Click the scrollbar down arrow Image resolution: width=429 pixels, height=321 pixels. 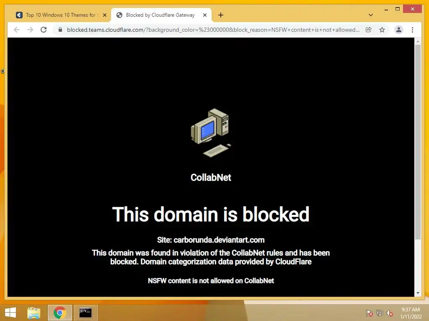[418, 293]
